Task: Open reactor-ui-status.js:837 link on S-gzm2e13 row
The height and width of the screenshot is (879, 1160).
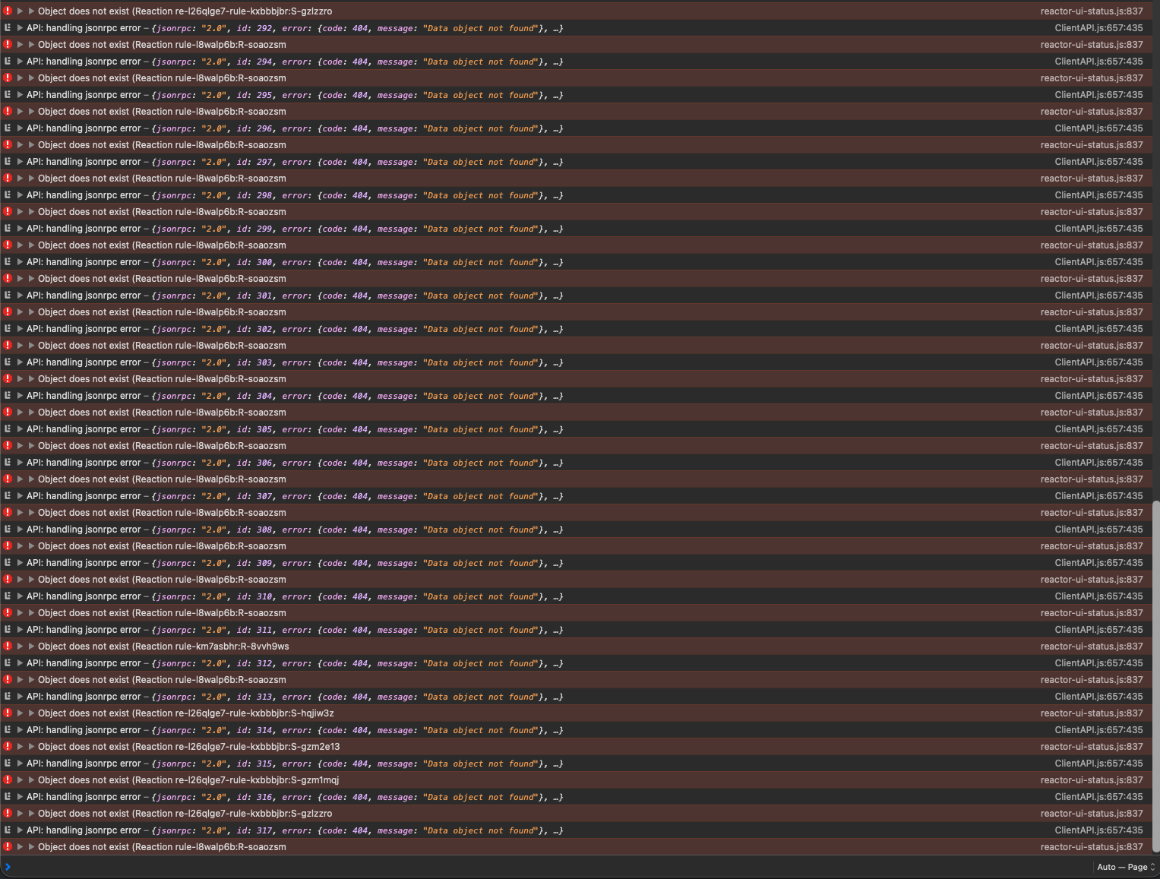Action: (x=1091, y=747)
